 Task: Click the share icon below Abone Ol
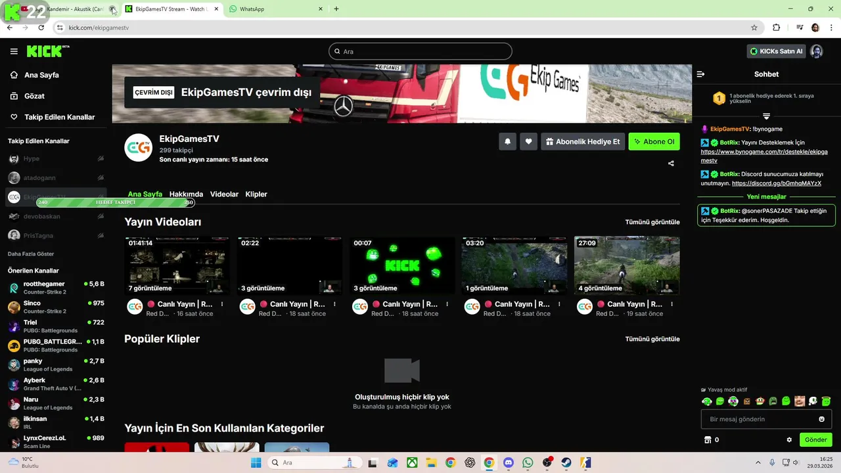pos(671,164)
